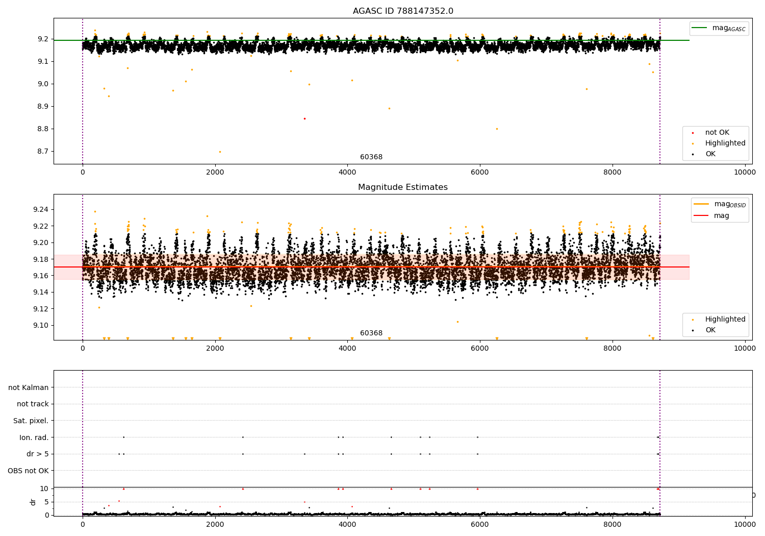
Task: Click the orange outlier point at magnitude 8.8
Action: [497, 129]
